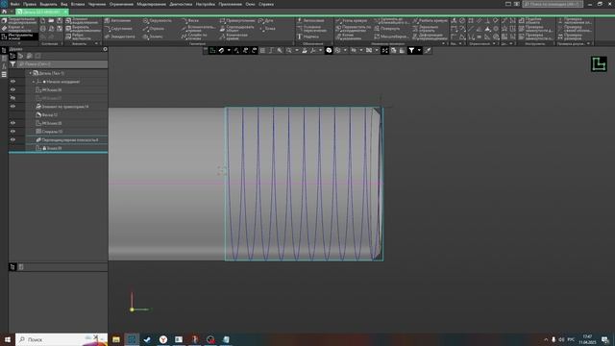This screenshot has width=615, height=346.
Task: Click the home start page icon
Action: click(x=4, y=12)
